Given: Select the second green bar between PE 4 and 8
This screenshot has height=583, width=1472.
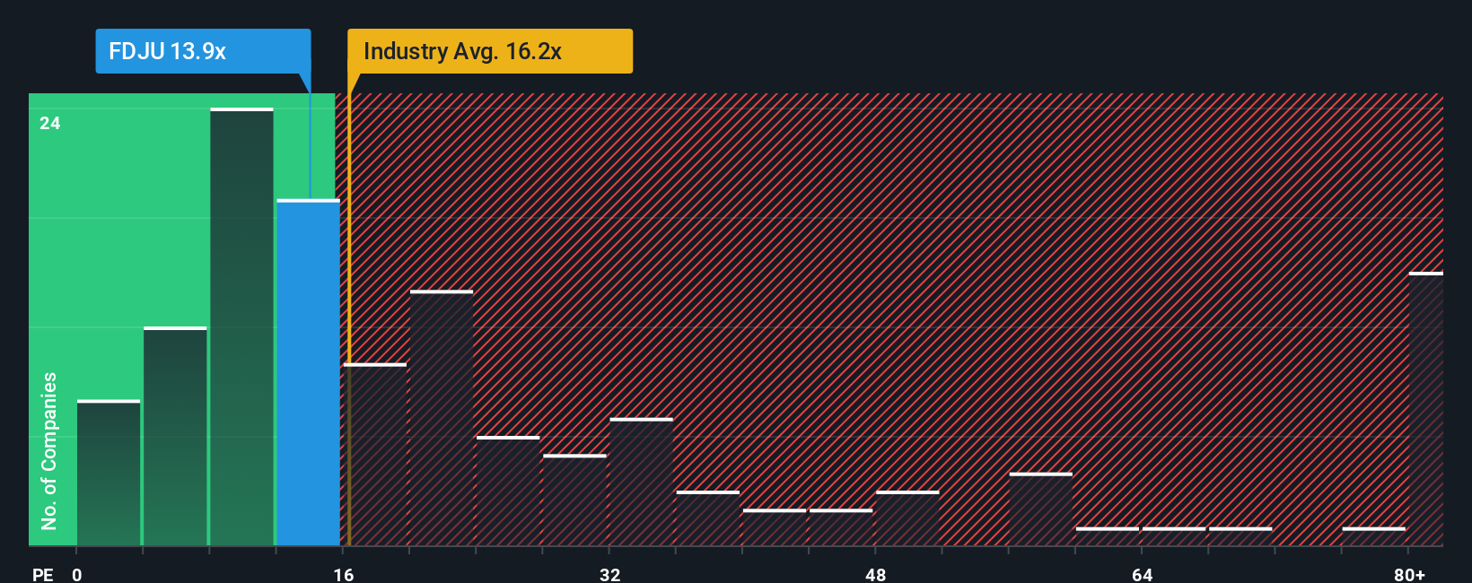Looking at the screenshot, I should [175, 436].
